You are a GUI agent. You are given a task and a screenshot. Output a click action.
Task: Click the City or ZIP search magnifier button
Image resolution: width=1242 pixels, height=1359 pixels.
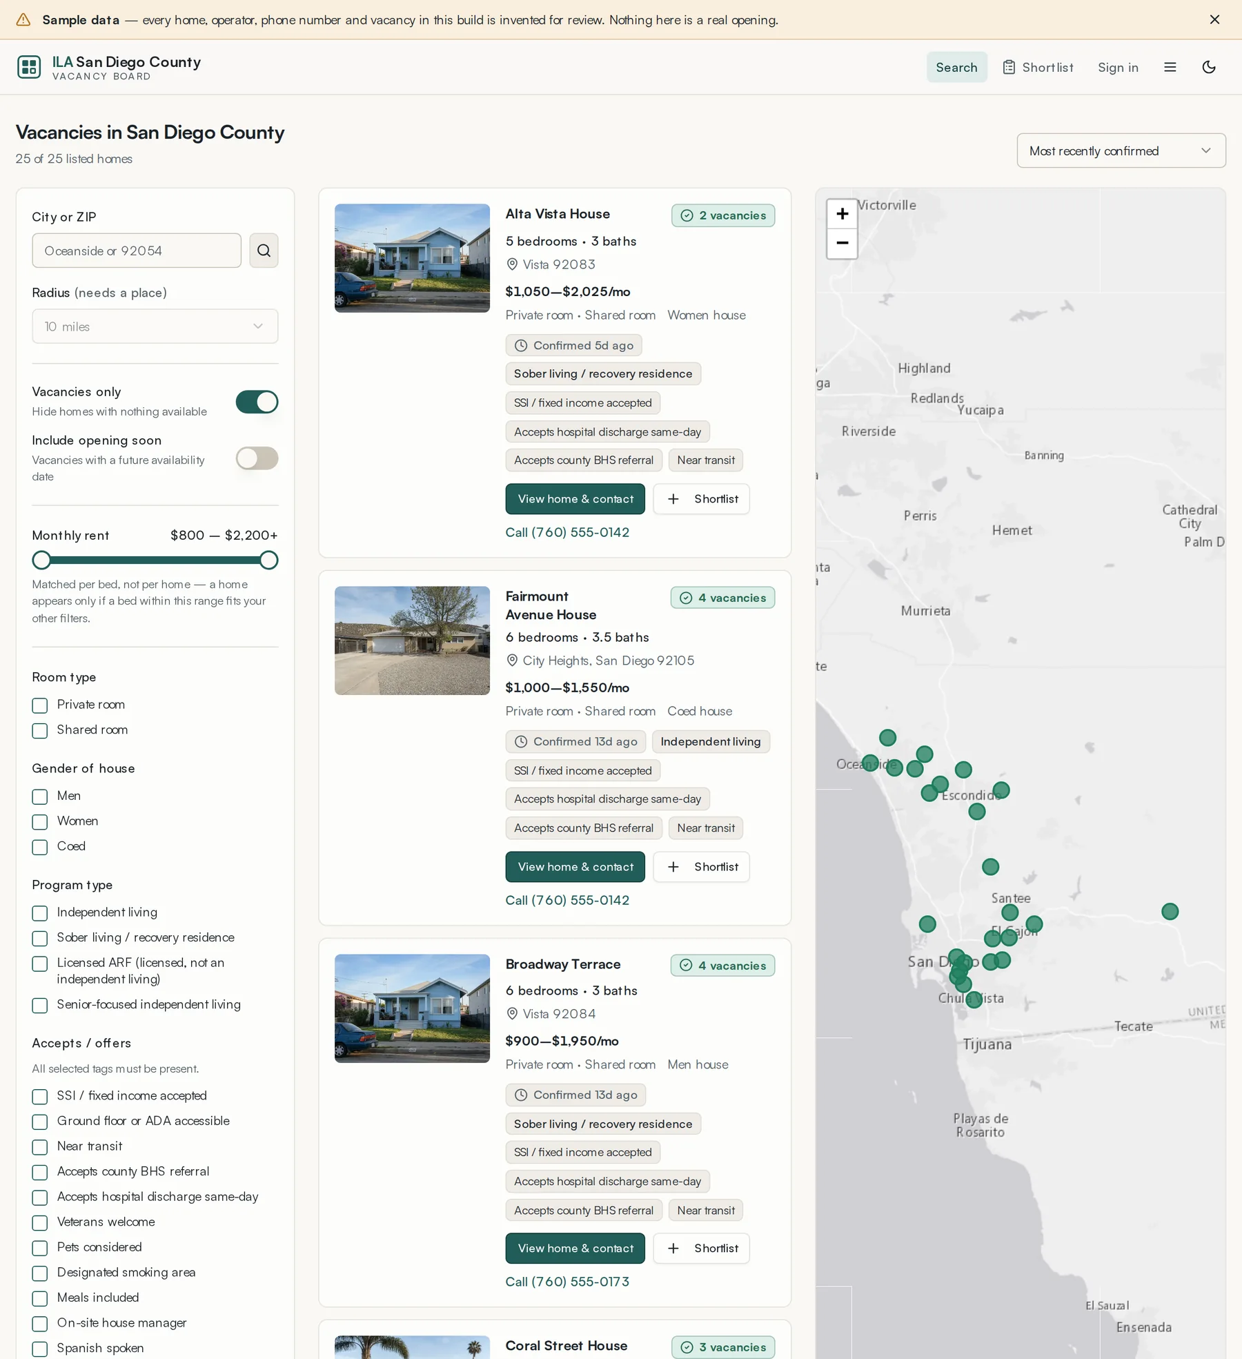pyautogui.click(x=264, y=251)
